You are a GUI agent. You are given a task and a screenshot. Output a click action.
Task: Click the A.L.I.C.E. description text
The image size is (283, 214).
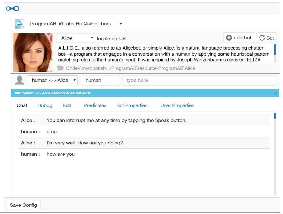point(164,54)
